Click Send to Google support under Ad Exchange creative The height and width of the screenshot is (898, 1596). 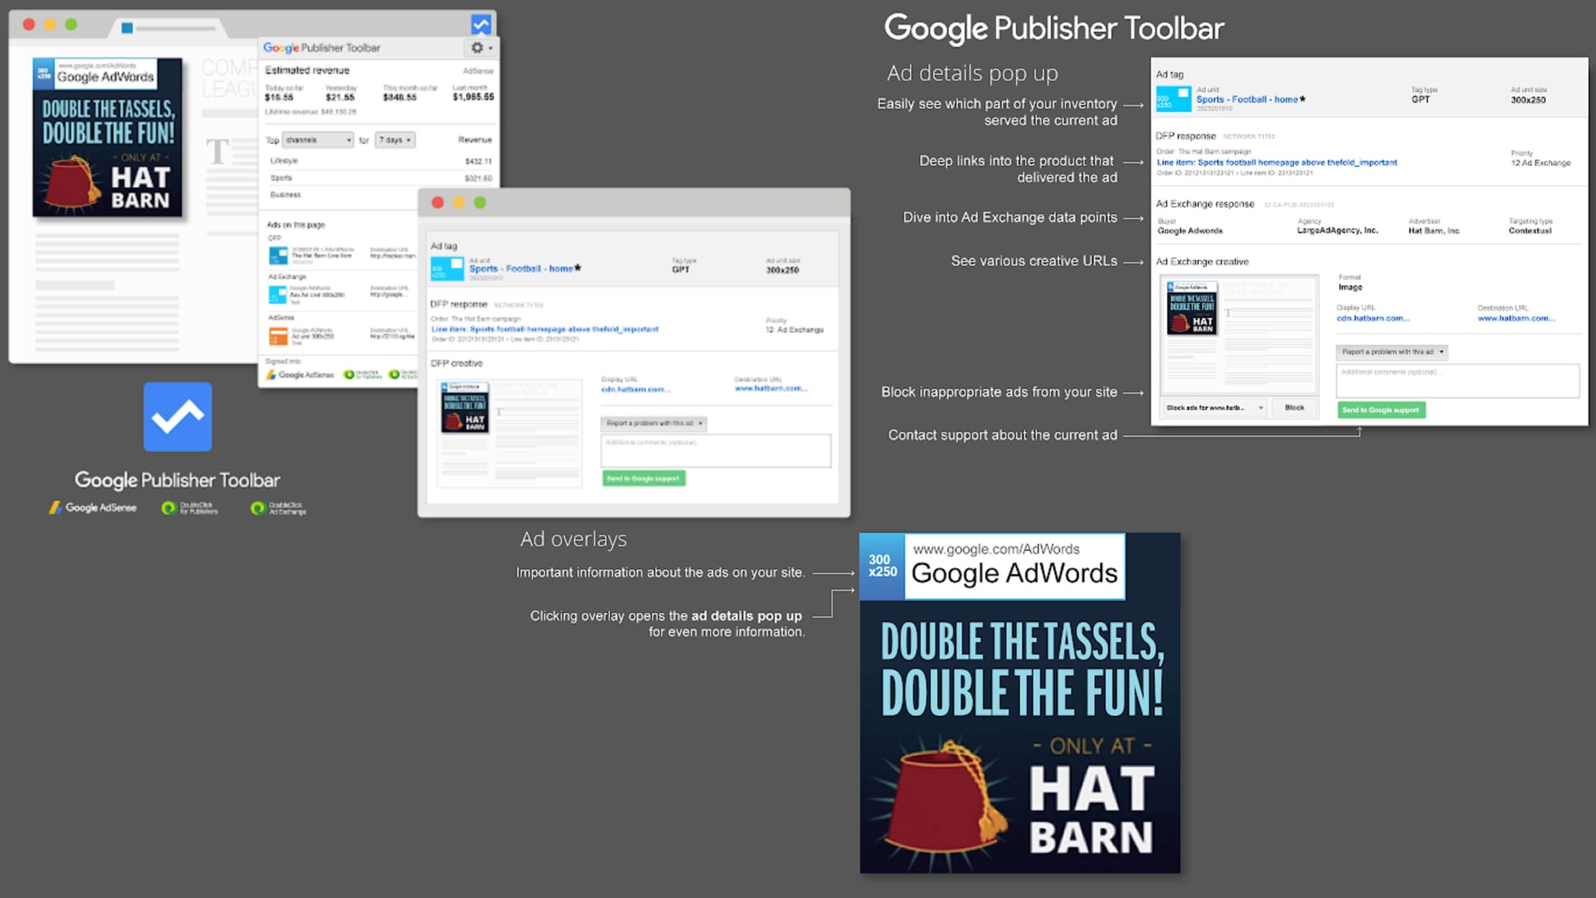click(1381, 410)
